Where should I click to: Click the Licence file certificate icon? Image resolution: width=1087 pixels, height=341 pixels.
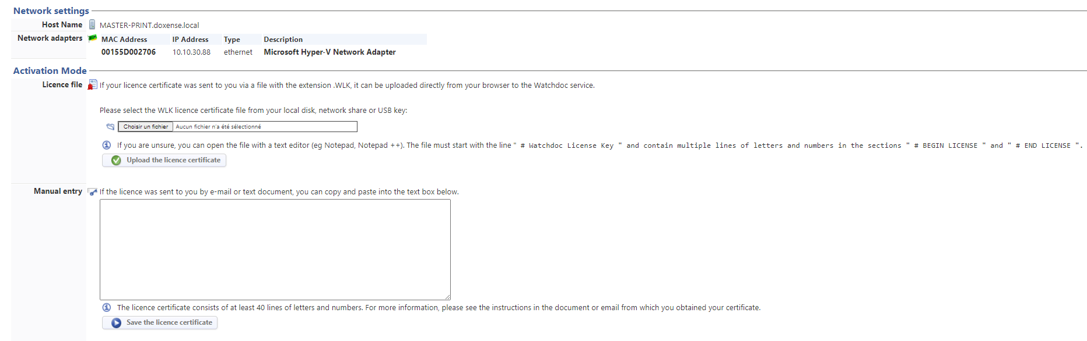pyautogui.click(x=92, y=85)
